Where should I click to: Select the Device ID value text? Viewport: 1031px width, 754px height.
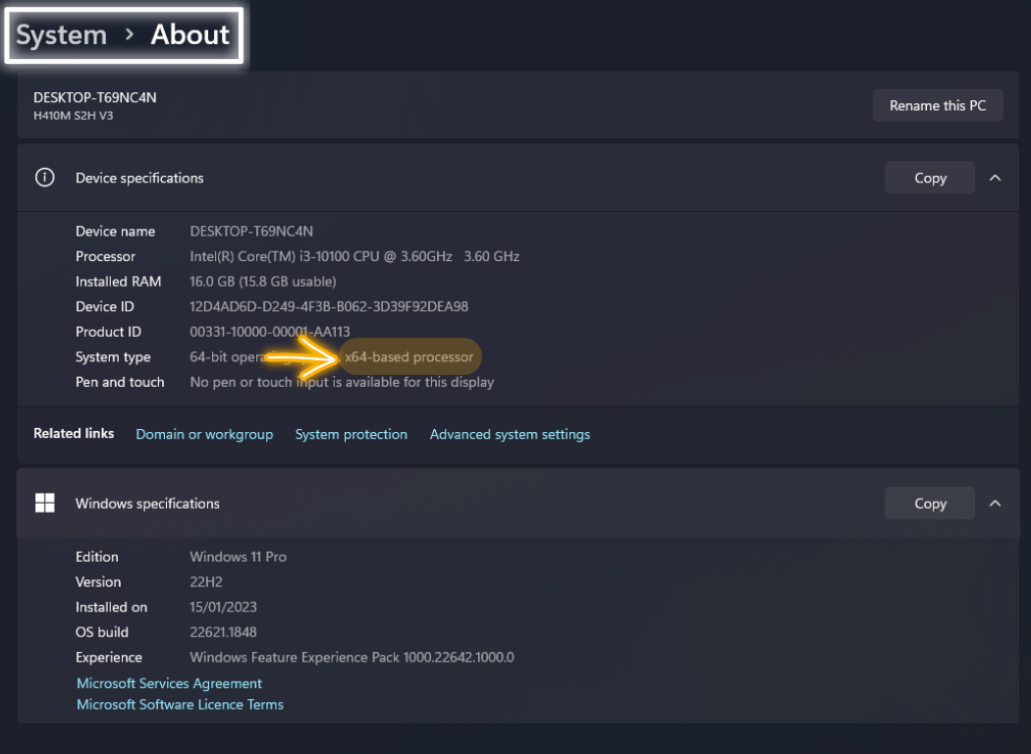tap(328, 306)
